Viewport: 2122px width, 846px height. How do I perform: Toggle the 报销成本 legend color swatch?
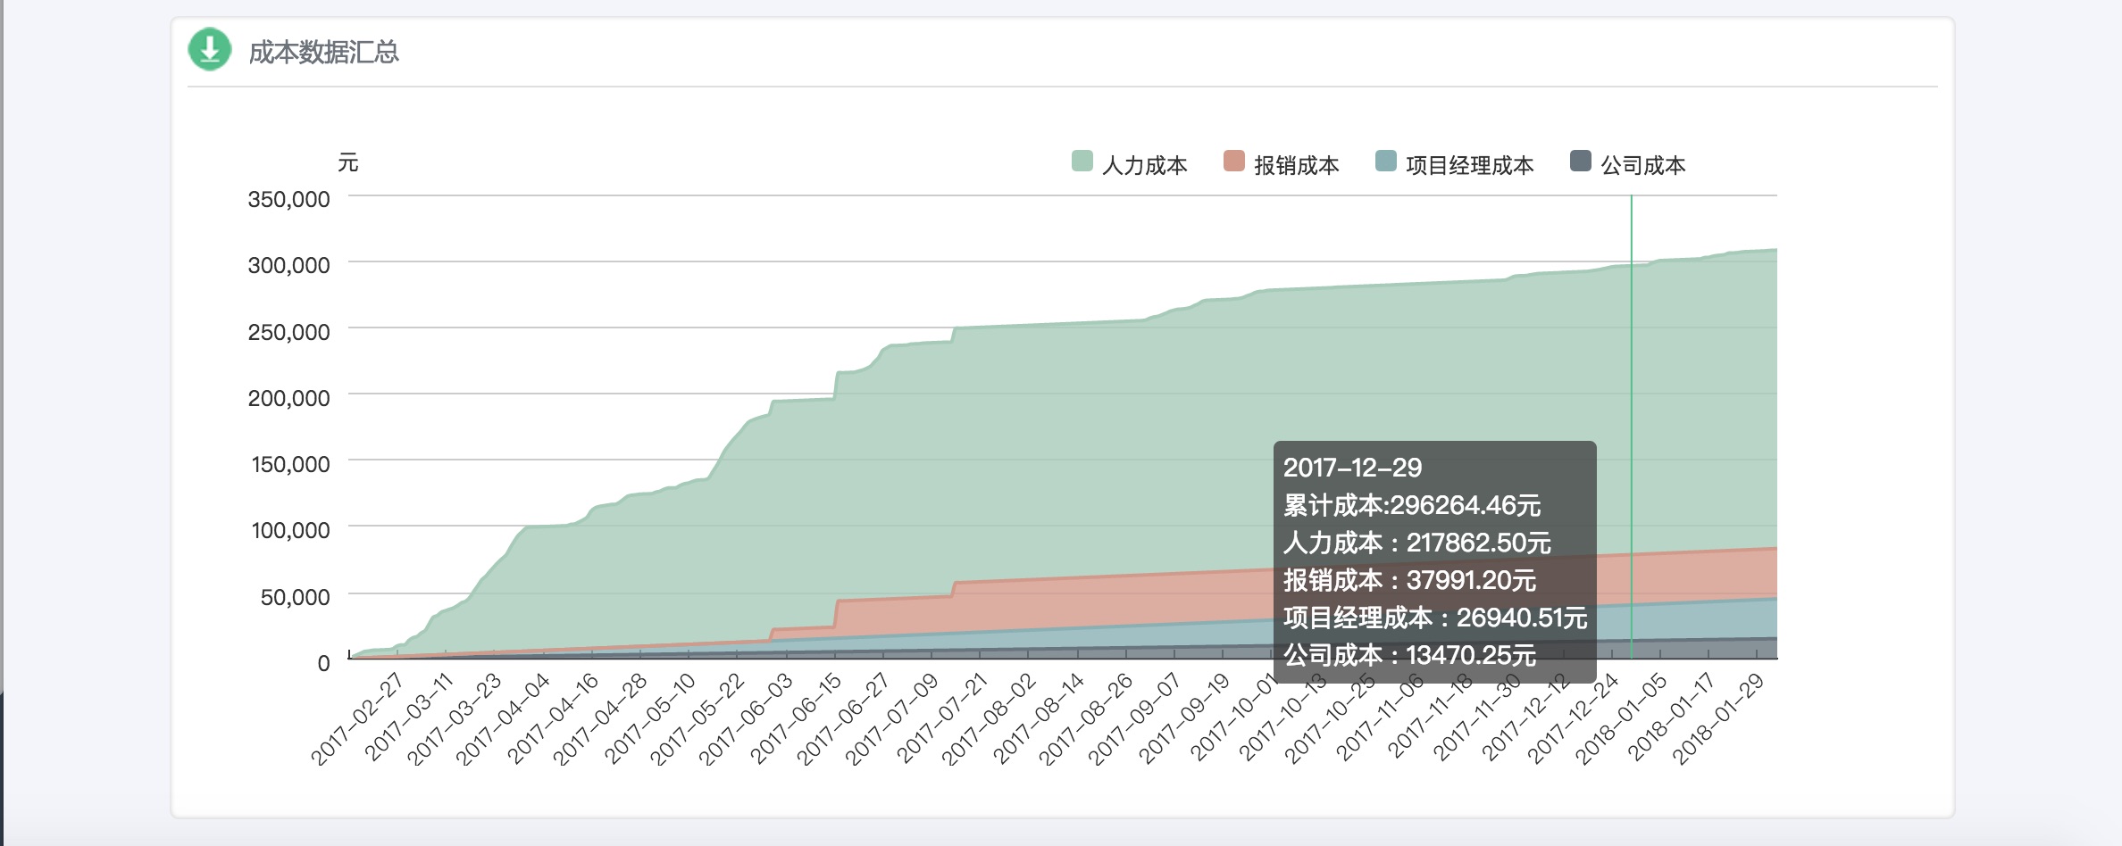(x=1233, y=162)
